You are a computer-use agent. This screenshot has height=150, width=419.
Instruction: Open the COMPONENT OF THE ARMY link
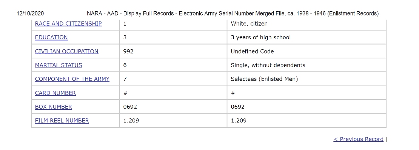point(72,79)
